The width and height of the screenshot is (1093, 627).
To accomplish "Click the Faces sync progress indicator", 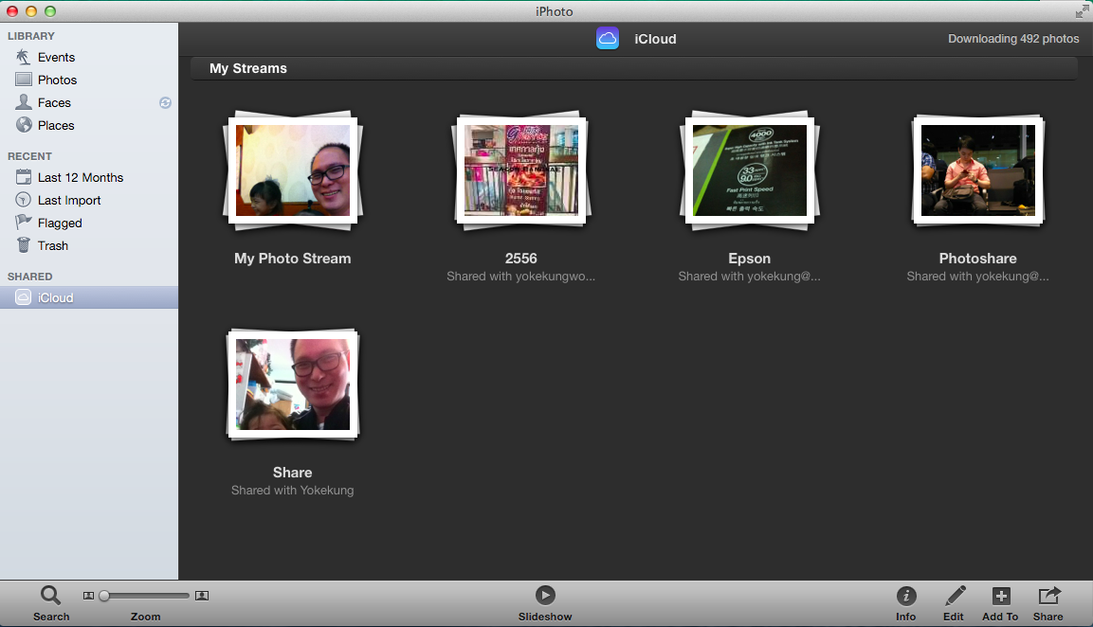I will coord(165,103).
